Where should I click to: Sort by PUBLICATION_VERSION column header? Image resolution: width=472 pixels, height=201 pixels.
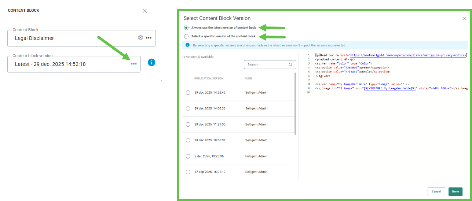pos(209,78)
